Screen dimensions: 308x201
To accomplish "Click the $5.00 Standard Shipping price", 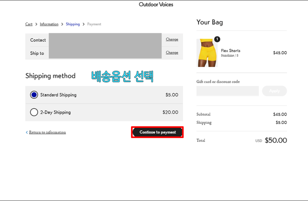I will click(x=172, y=95).
